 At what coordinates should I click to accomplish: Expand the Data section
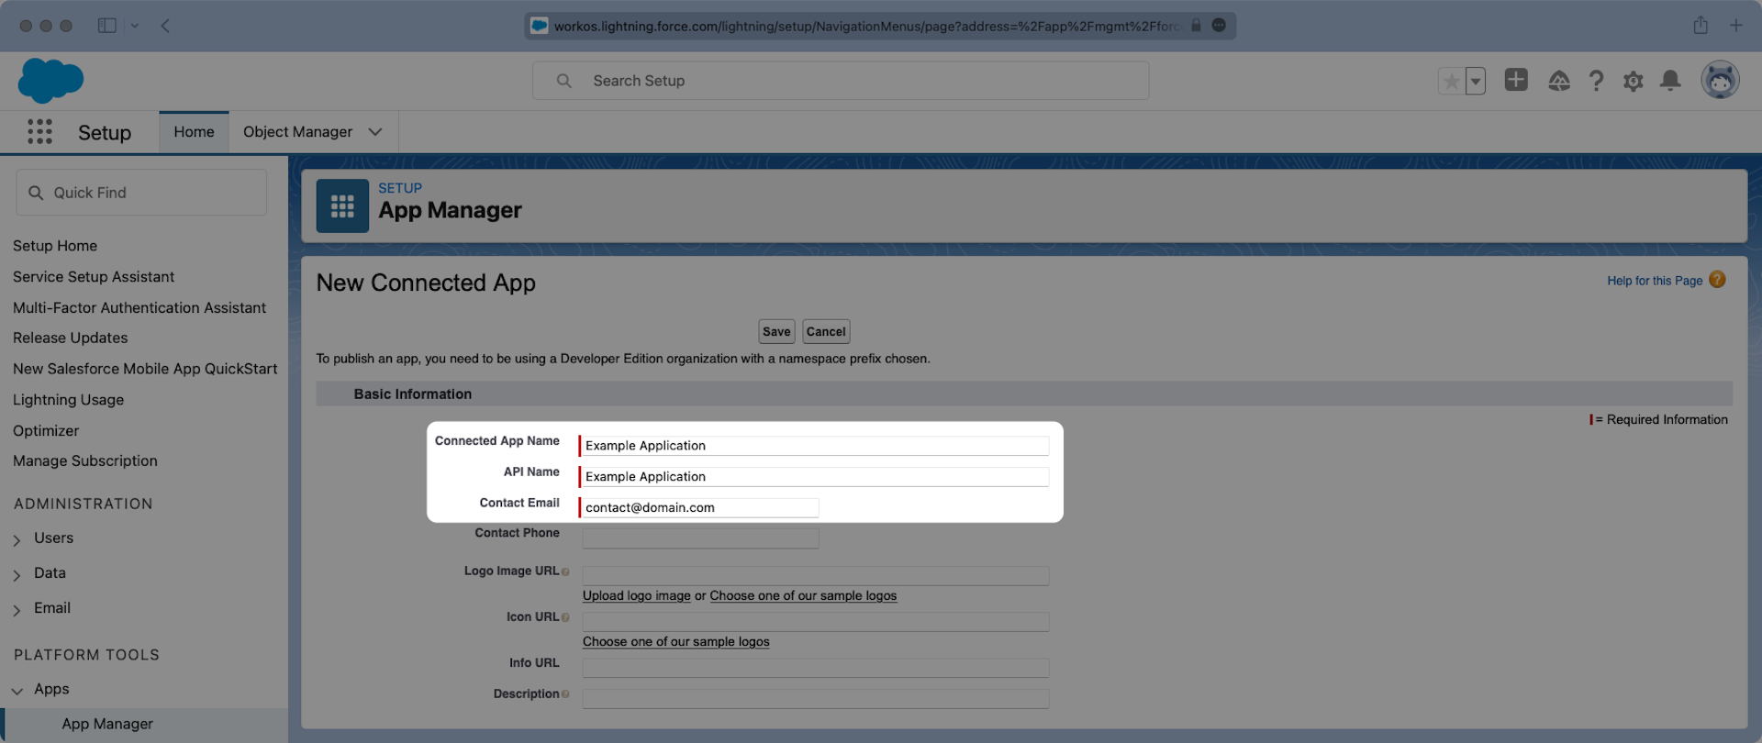click(17, 574)
